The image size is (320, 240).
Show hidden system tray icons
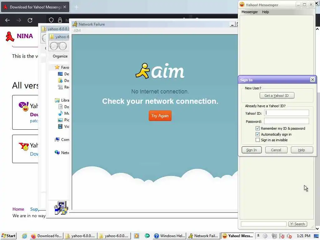(x=258, y=236)
